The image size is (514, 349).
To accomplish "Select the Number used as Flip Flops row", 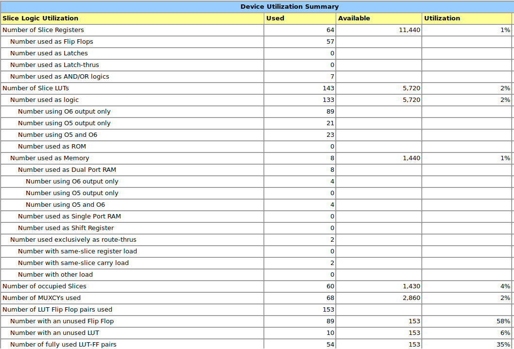I will pyautogui.click(x=51, y=42).
